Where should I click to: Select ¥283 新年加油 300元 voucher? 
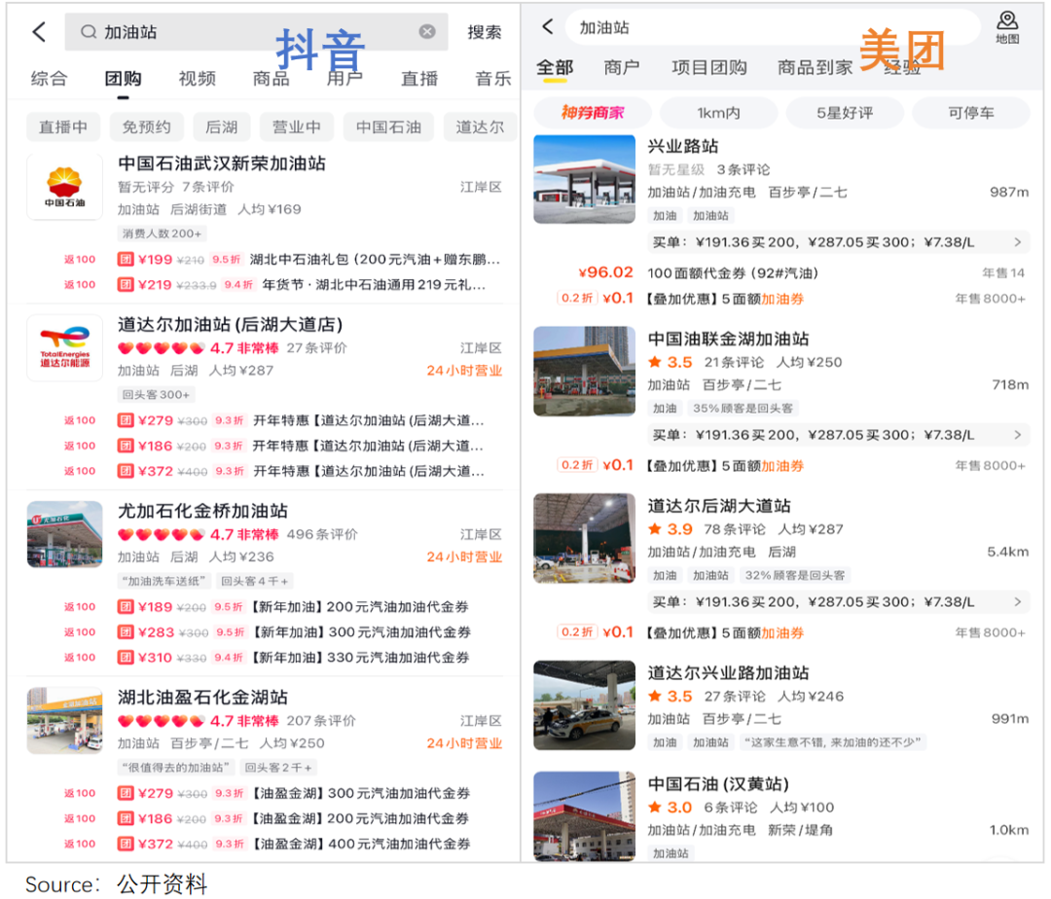coord(294,632)
